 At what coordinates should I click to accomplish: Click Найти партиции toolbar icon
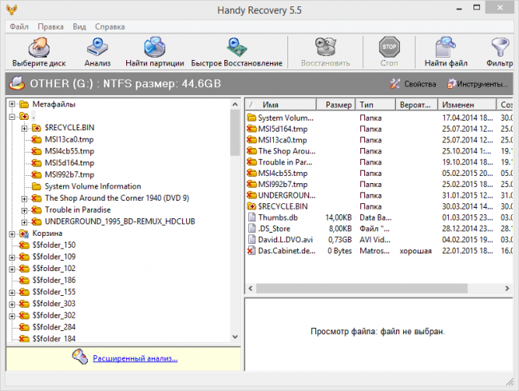[x=154, y=50]
